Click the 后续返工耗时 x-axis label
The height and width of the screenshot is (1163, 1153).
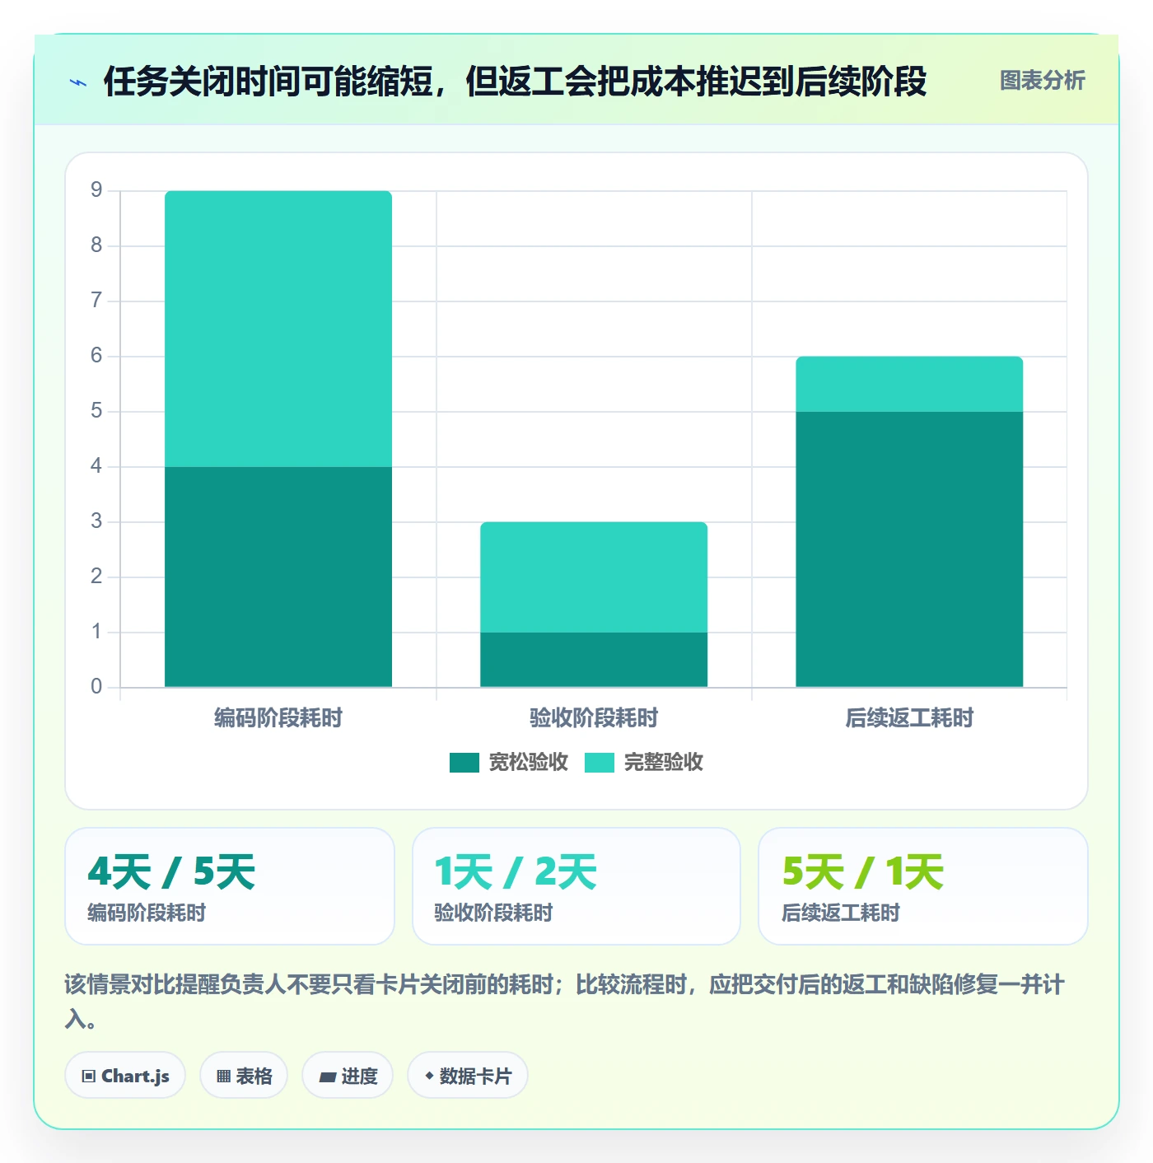click(x=909, y=718)
